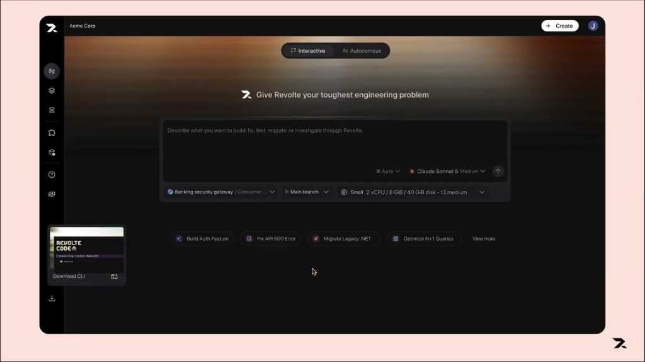Open the database stack sidebar icon

pyautogui.click(x=52, y=110)
